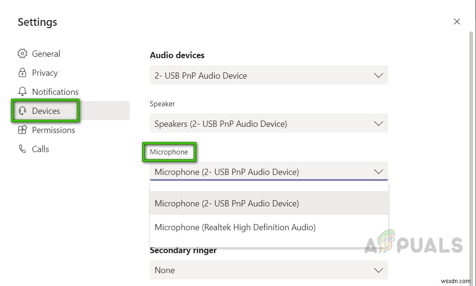This screenshot has height=286, width=476.
Task: Close the Settings dialog
Action: coord(456,21)
